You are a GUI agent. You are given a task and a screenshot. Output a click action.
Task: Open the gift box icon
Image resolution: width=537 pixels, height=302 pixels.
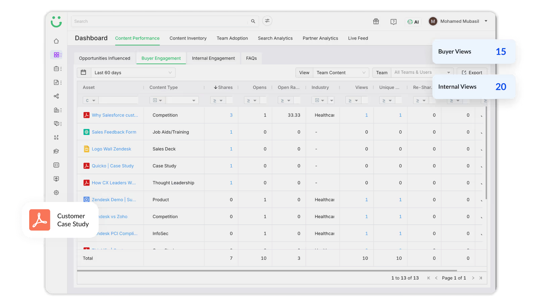[376, 21]
